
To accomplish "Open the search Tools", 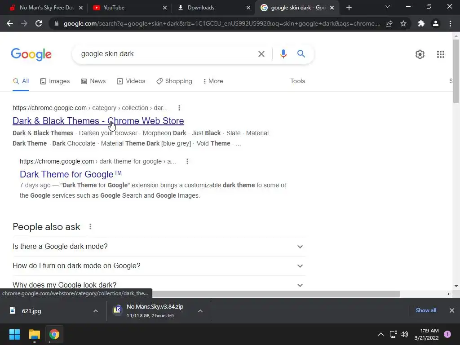I will click(297, 81).
